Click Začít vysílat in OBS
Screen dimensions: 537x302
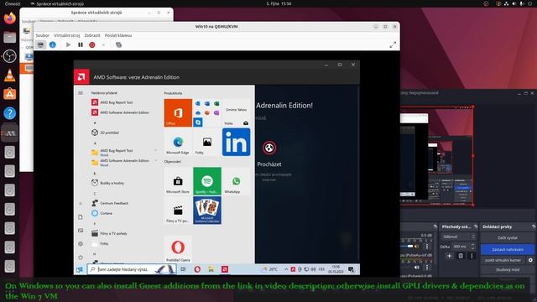[x=507, y=237]
